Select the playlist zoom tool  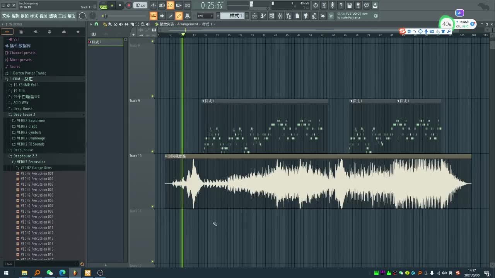[x=143, y=24]
